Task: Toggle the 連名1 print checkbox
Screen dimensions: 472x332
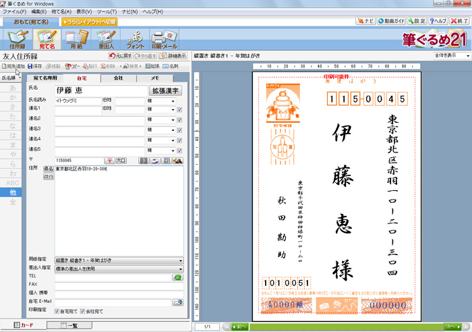Action: (179, 111)
